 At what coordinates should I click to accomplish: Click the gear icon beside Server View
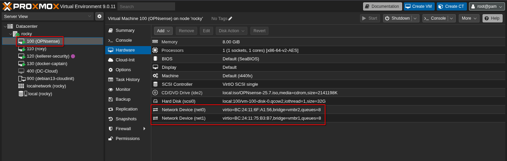tap(99, 16)
